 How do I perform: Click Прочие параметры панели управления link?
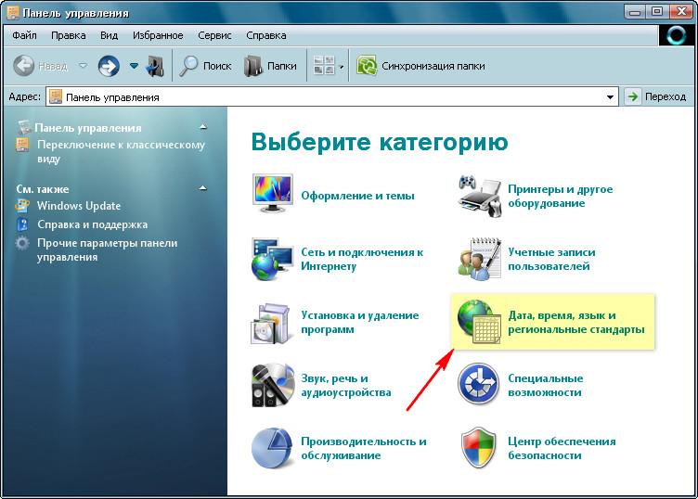[x=107, y=249]
